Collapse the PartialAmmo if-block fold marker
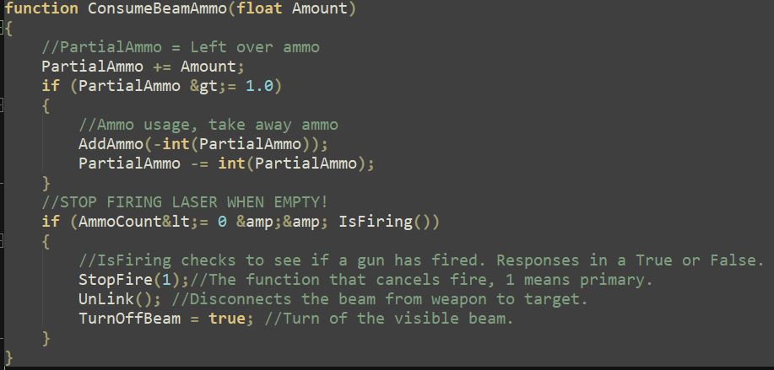Screen dimensions: 774x370 [x=2, y=105]
